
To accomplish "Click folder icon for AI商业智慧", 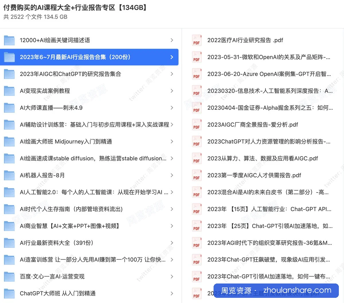I will [x=9, y=226].
